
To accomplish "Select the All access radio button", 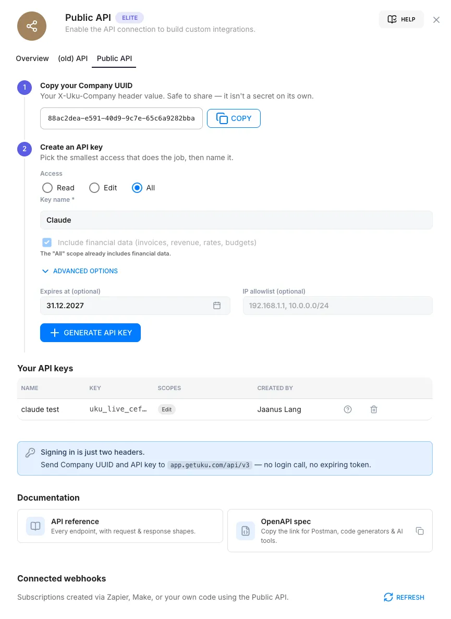I will 137,188.
